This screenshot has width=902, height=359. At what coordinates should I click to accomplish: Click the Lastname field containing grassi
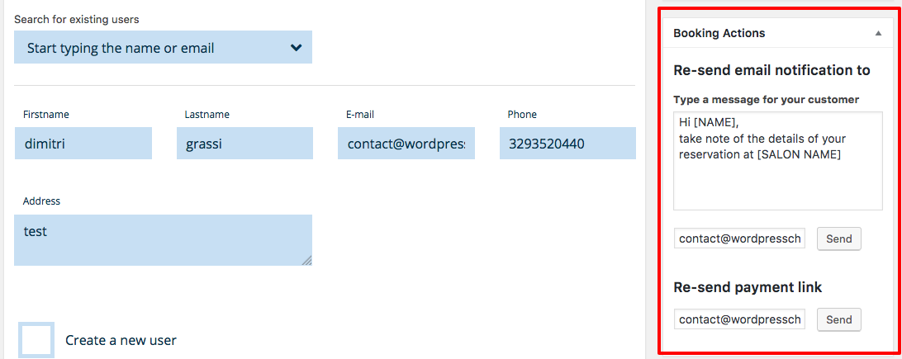click(244, 144)
